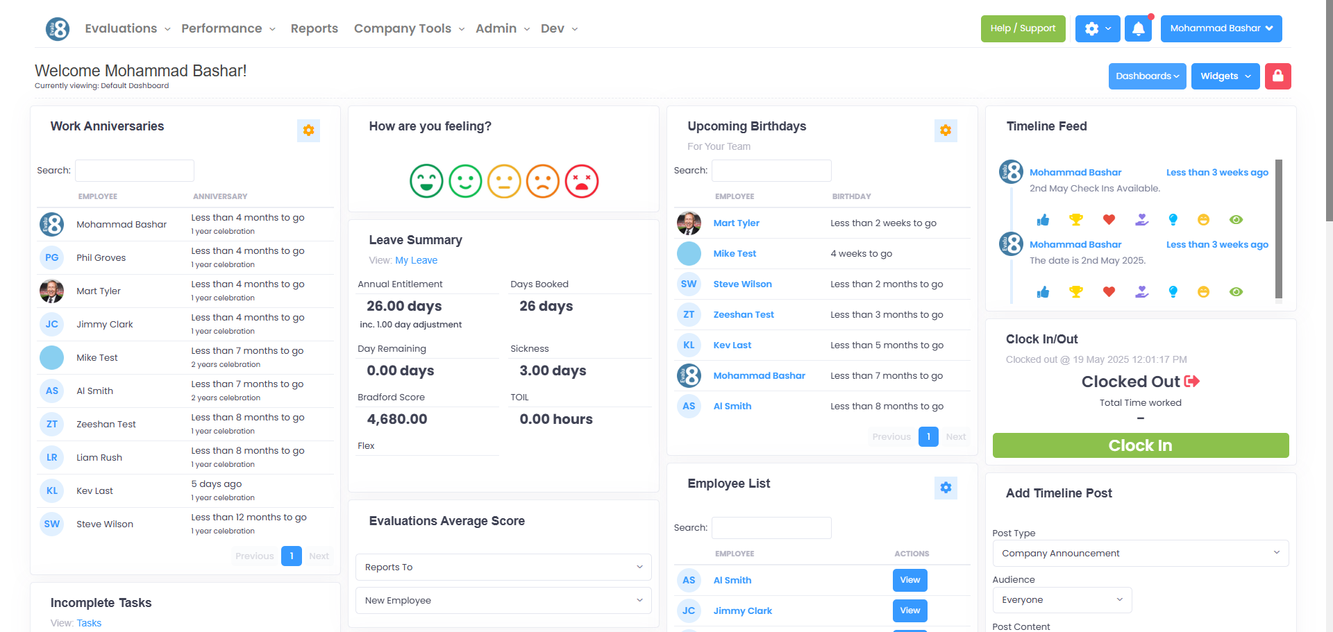Viewport: 1333px width, 632px height.
Task: Click Mohammad Bashar's name on Check Ins post
Action: coord(1075,172)
